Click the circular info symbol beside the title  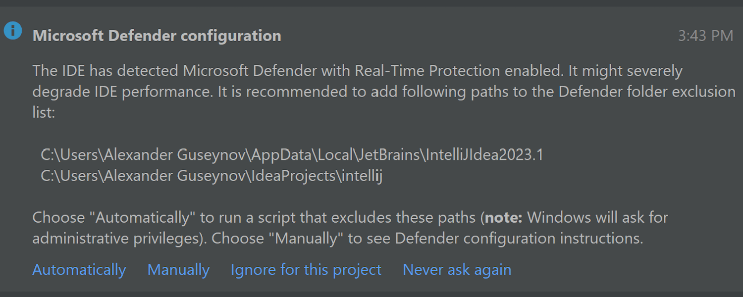tap(12, 30)
